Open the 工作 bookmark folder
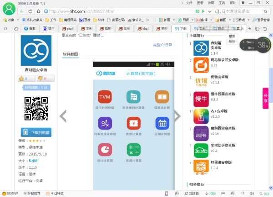 click(x=51, y=20)
